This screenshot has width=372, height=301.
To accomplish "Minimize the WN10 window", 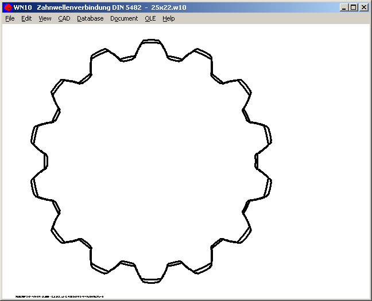I will [344, 7].
